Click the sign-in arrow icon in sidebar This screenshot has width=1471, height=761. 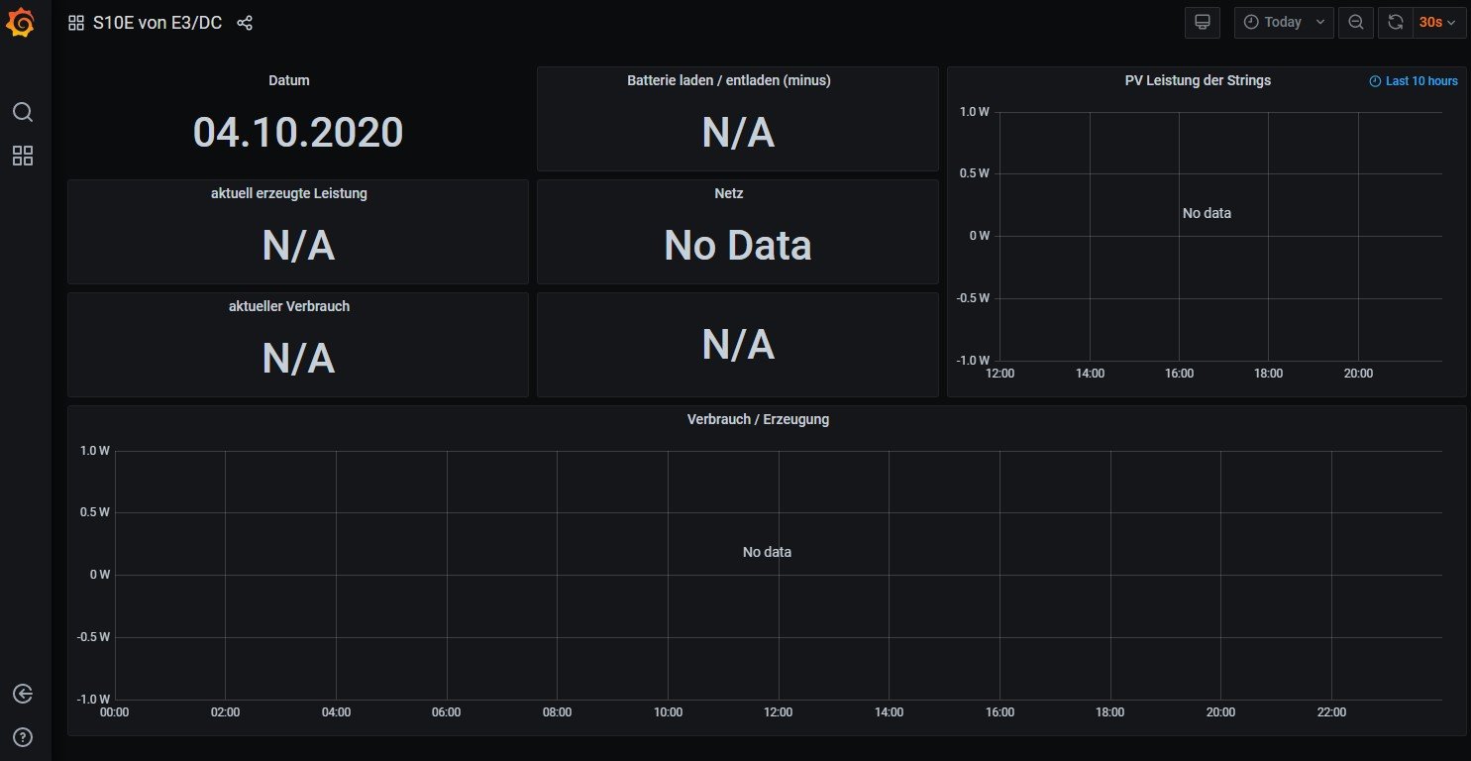(23, 694)
